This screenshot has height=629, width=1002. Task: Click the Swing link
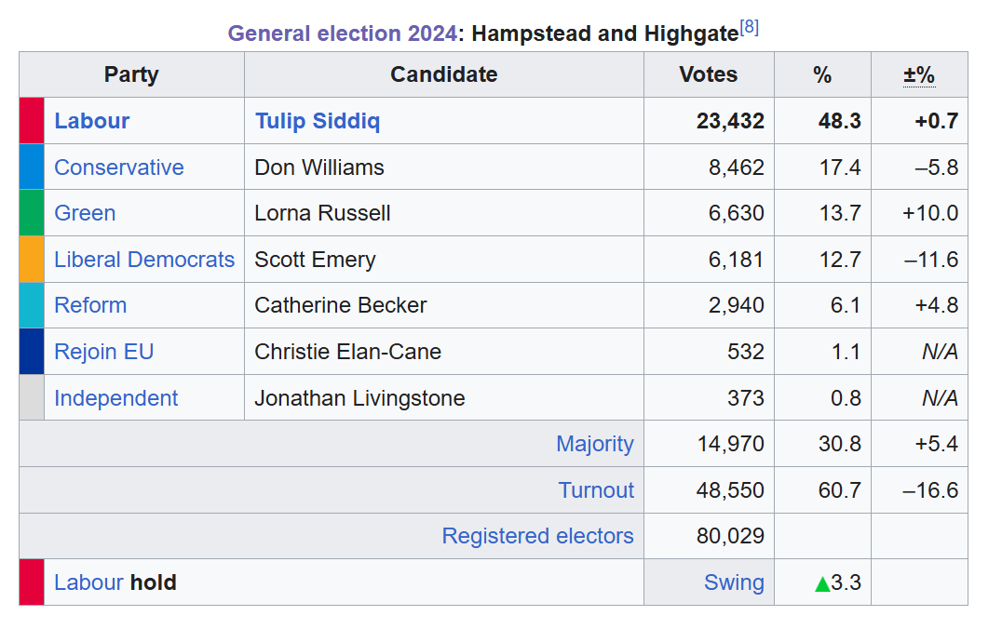pyautogui.click(x=734, y=582)
